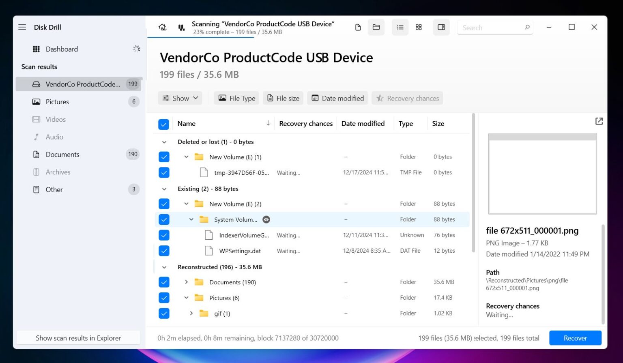This screenshot has height=363, width=623.
Task: Open the image in external preview window
Action: pyautogui.click(x=599, y=121)
